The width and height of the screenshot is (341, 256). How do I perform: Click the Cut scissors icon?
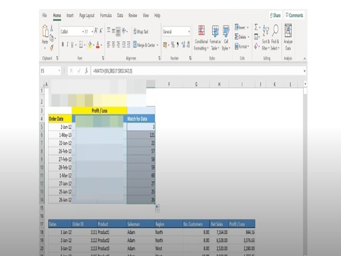pos(52,28)
